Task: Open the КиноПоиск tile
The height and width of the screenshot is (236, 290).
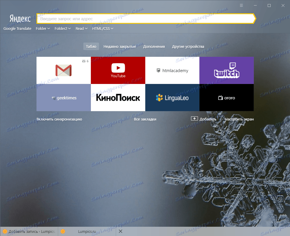Action: [118, 98]
